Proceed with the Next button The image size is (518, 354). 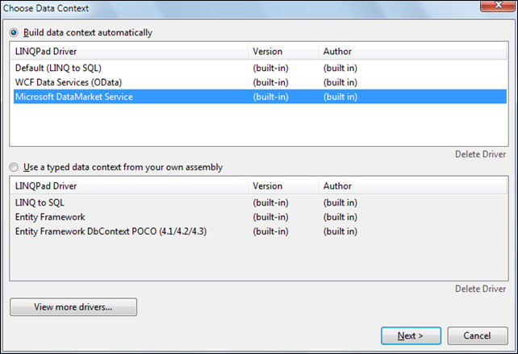pyautogui.click(x=411, y=335)
